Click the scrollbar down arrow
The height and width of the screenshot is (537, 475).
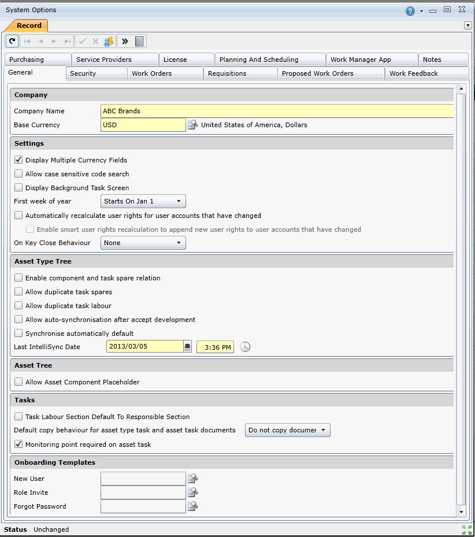[x=461, y=512]
